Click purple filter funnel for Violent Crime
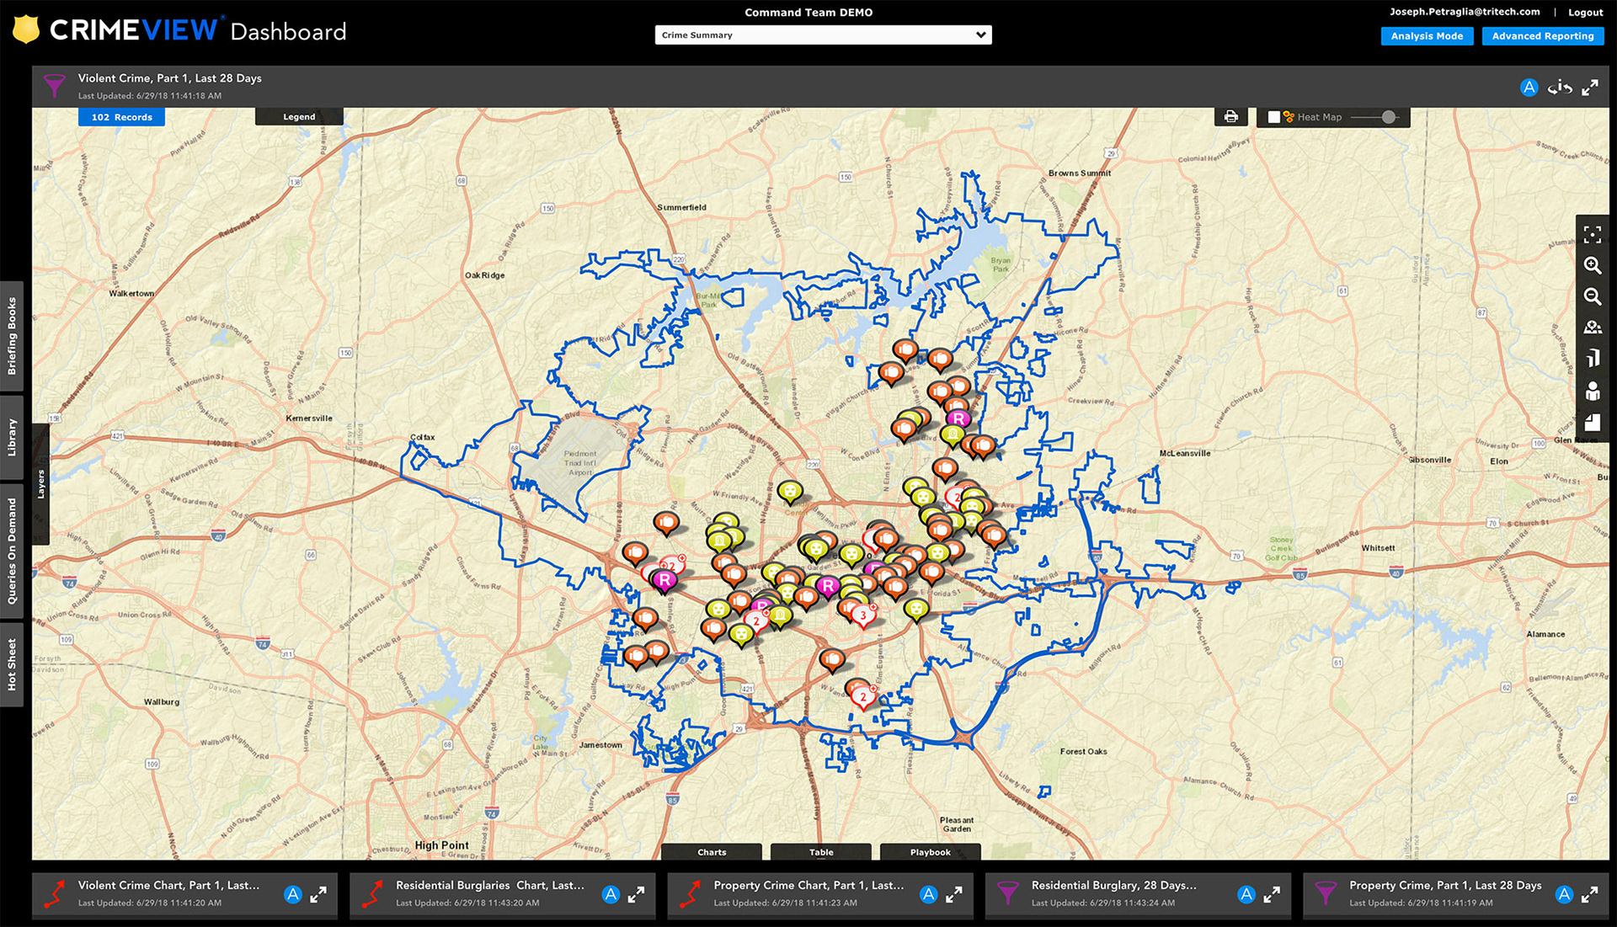 point(54,86)
